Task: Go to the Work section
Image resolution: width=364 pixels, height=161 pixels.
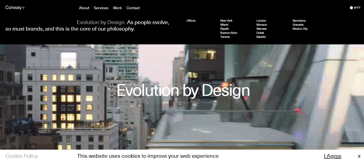Action: [117, 8]
